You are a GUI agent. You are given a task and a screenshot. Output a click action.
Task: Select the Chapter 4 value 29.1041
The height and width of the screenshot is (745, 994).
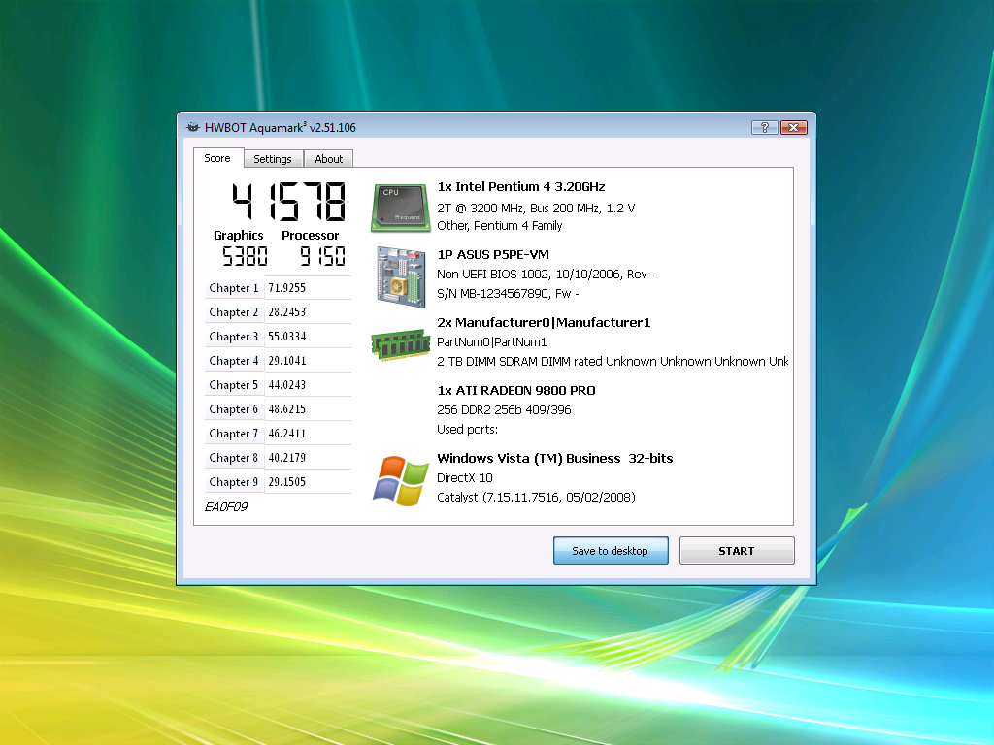click(x=287, y=361)
